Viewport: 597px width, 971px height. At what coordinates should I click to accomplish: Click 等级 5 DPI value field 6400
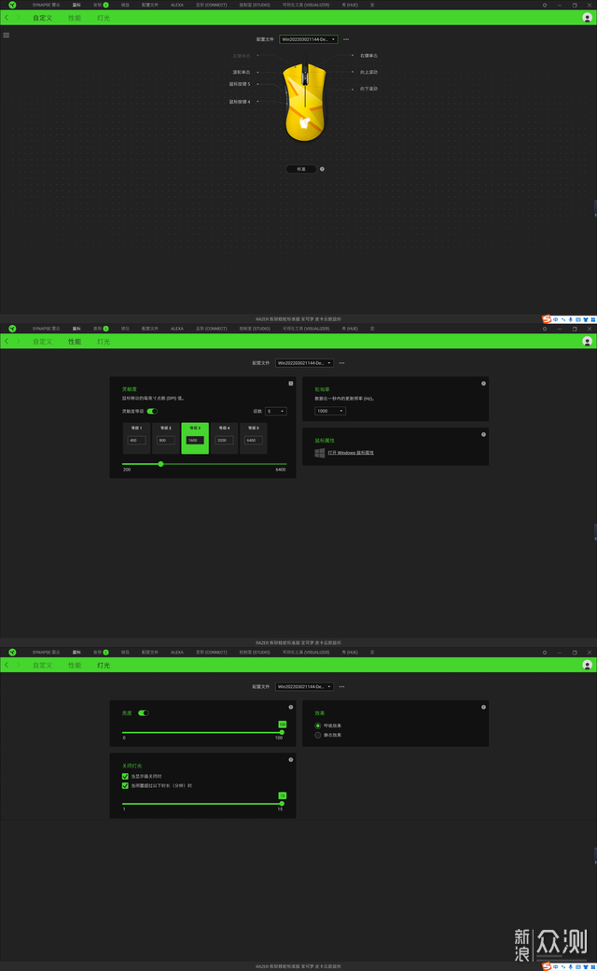click(254, 441)
